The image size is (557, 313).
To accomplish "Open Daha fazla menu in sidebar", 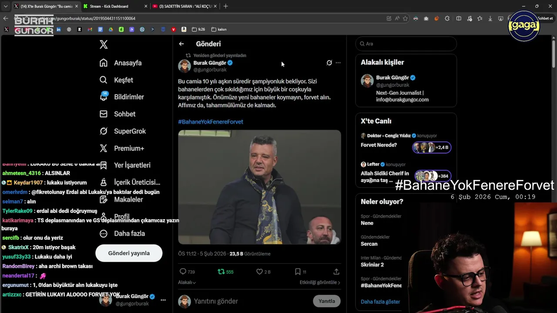I will [x=122, y=233].
